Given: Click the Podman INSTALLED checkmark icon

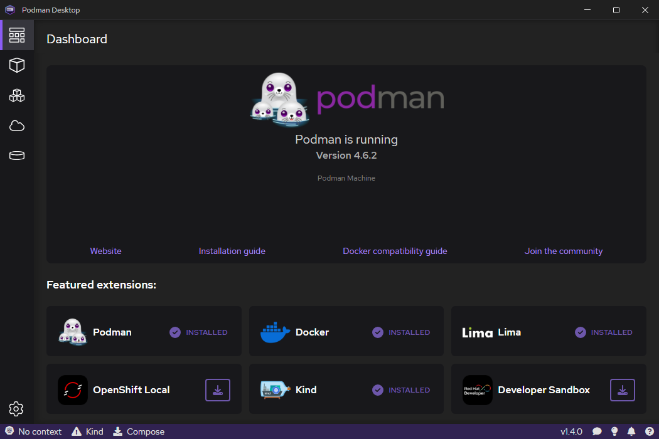Looking at the screenshot, I should [x=175, y=332].
